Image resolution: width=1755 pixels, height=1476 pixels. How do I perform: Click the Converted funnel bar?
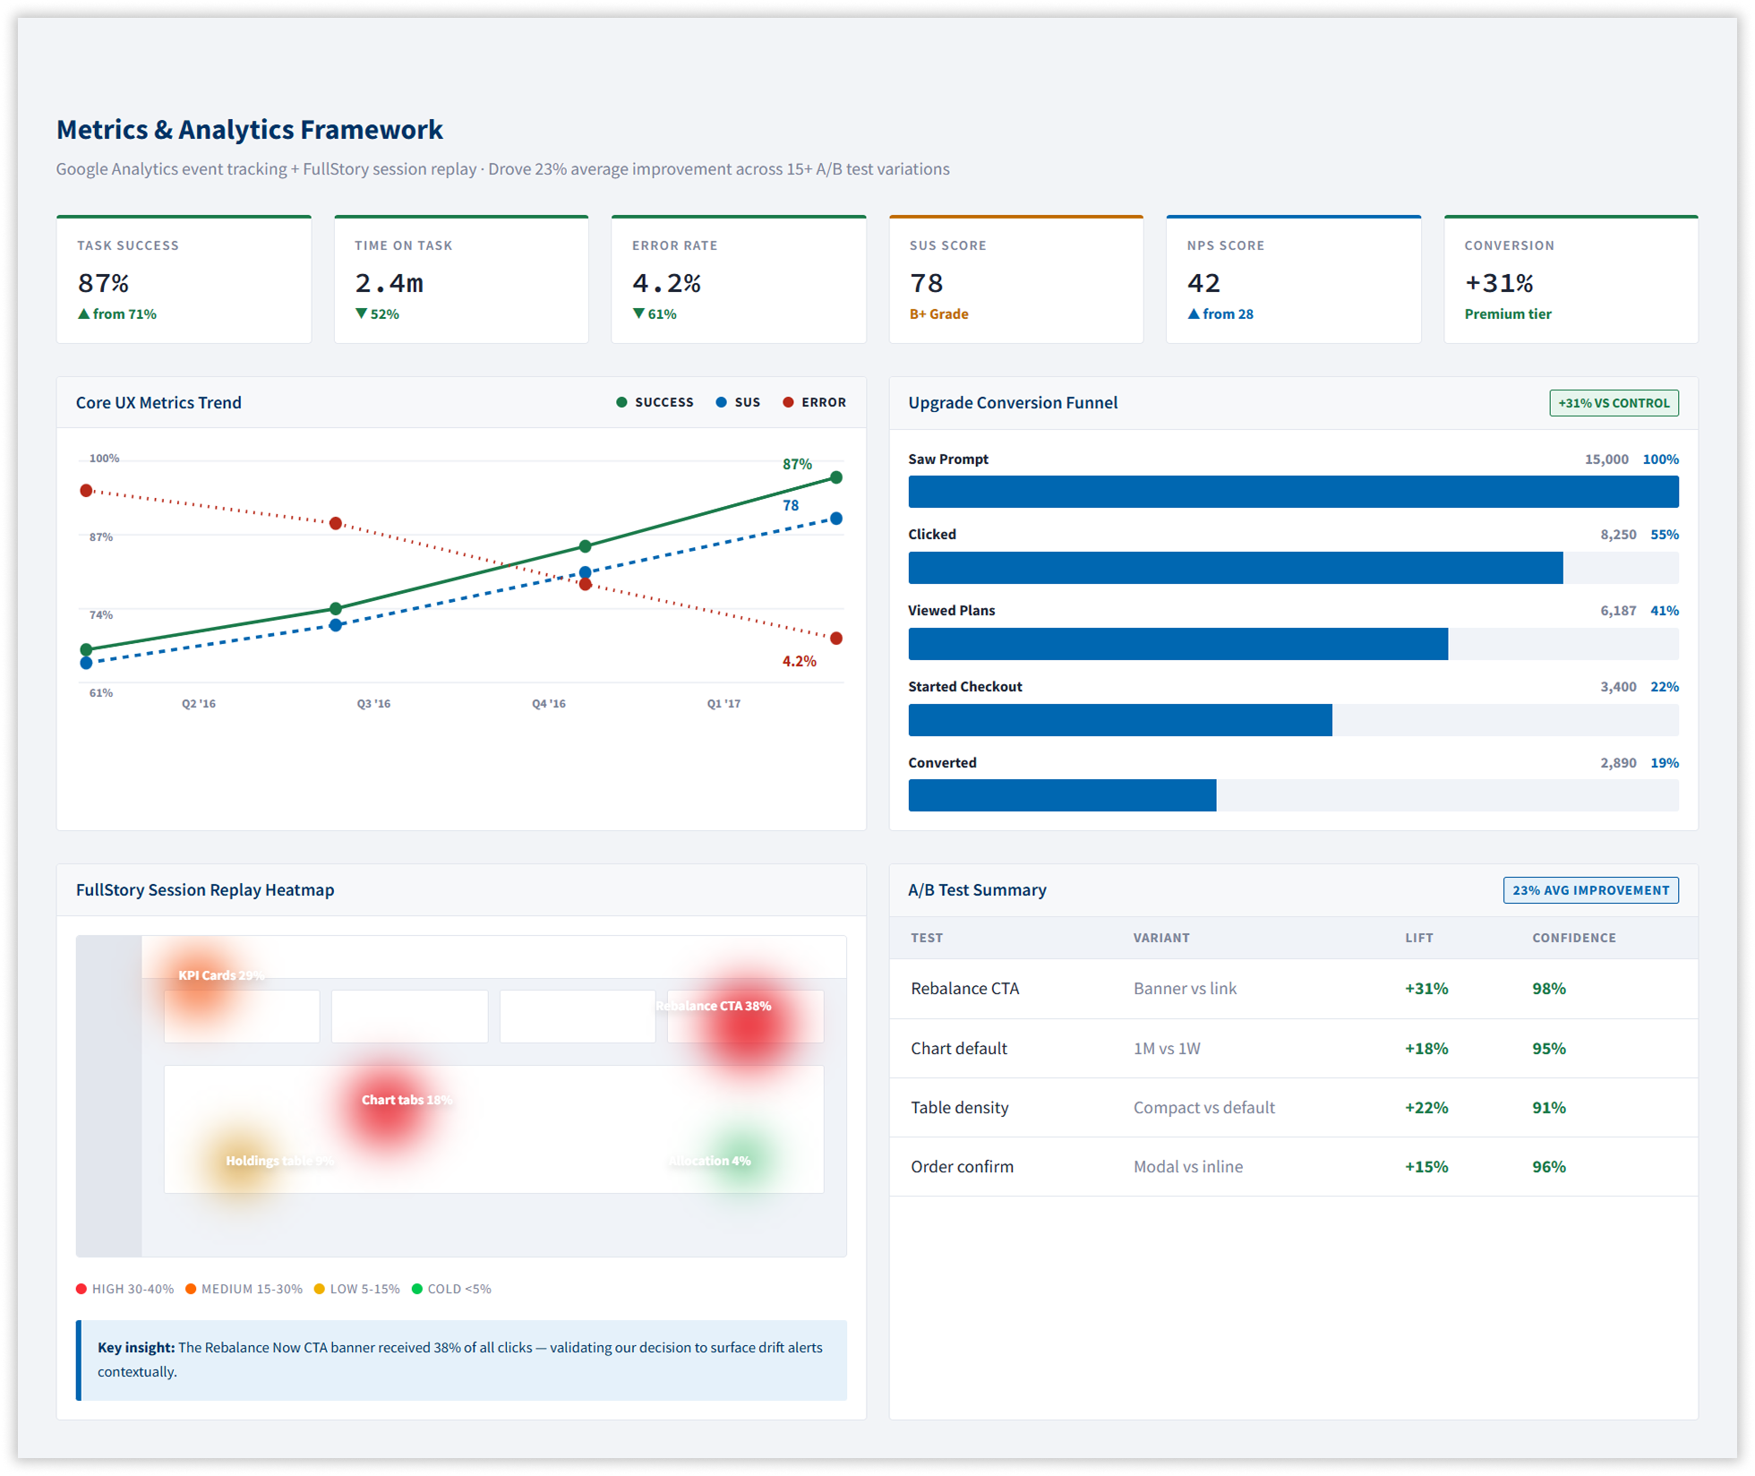click(1062, 795)
